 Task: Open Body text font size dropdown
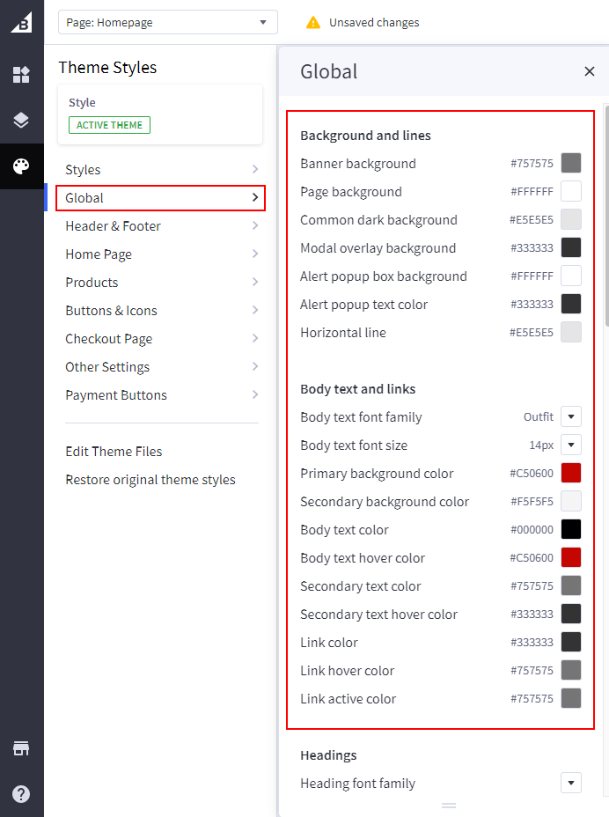coord(571,445)
